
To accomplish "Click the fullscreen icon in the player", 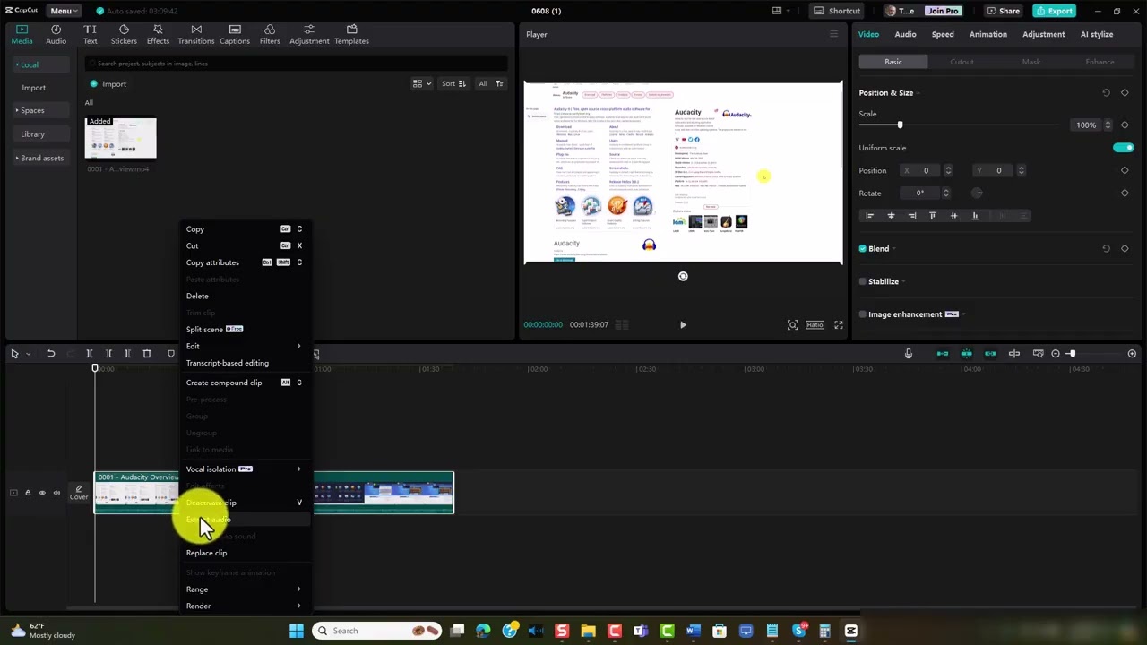I will point(839,325).
